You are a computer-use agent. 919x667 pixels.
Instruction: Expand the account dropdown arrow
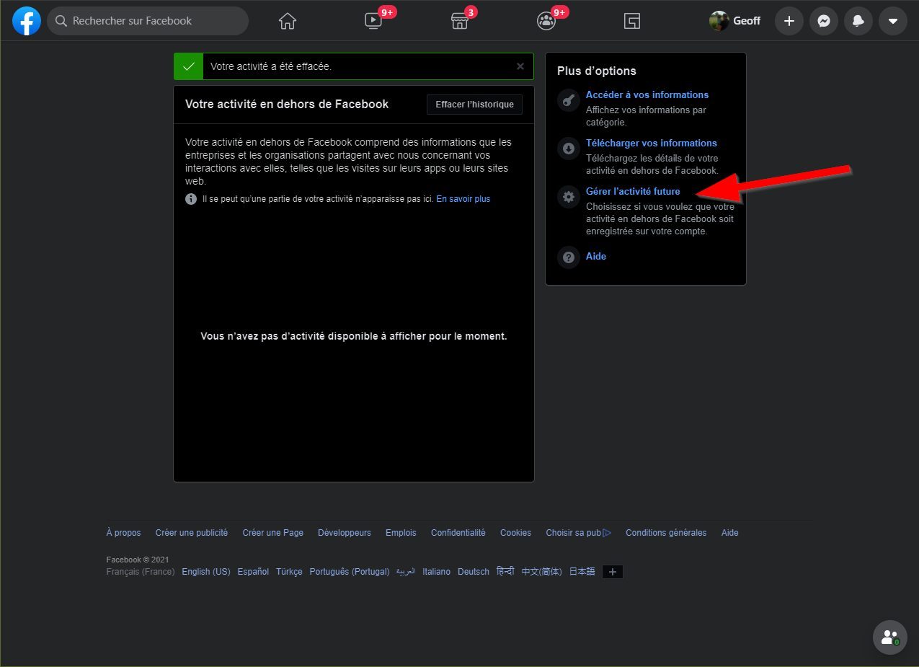pos(893,21)
